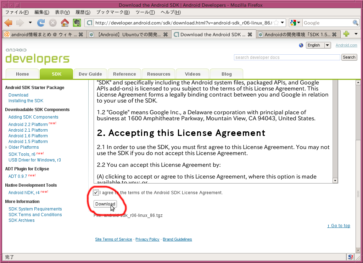Open the ブックマーク(B) menu
The image size is (363, 263).
[x=113, y=12]
